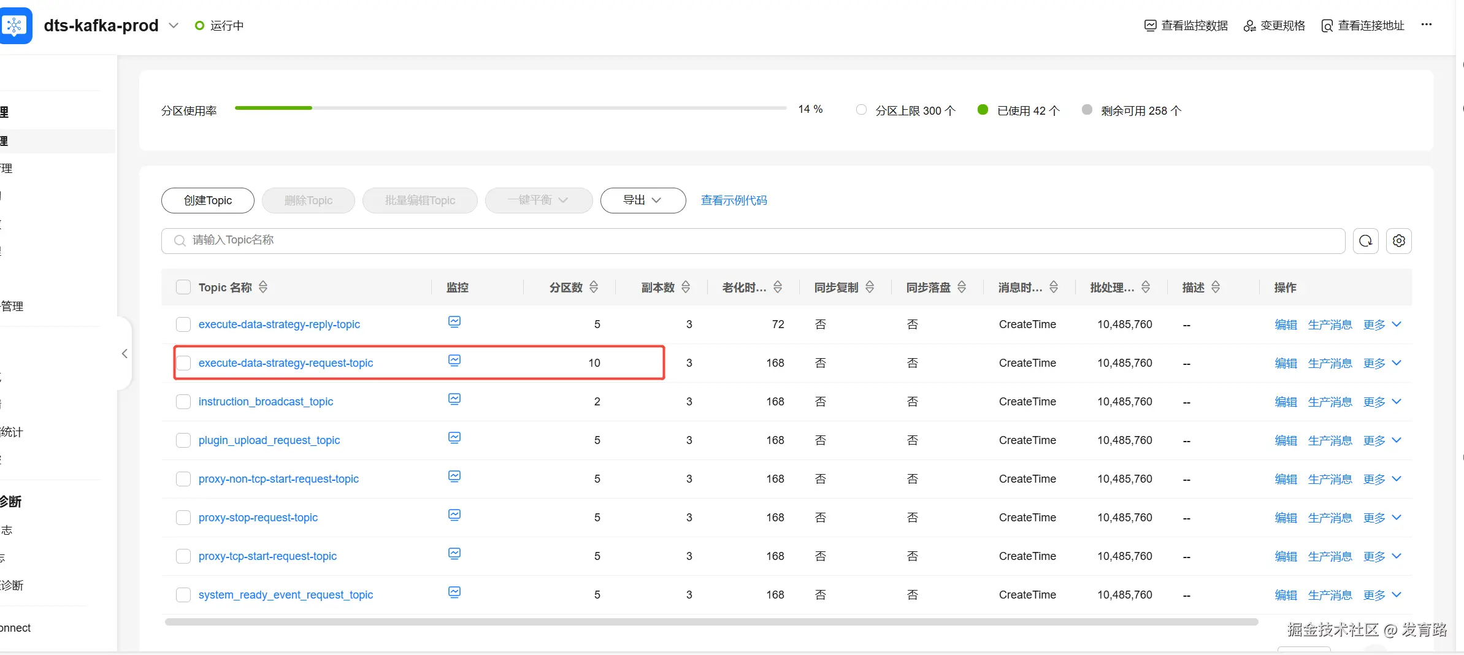Check proxy-non-tcp-start-request-topic row
1464x655 pixels.
(183, 479)
